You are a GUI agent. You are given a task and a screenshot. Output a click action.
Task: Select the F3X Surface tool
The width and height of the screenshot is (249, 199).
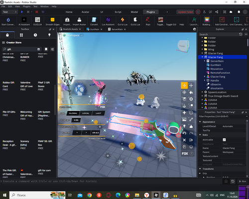(x=184, y=99)
